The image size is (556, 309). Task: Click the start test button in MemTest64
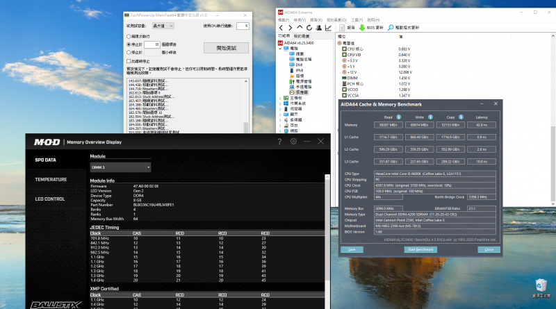pyautogui.click(x=227, y=48)
